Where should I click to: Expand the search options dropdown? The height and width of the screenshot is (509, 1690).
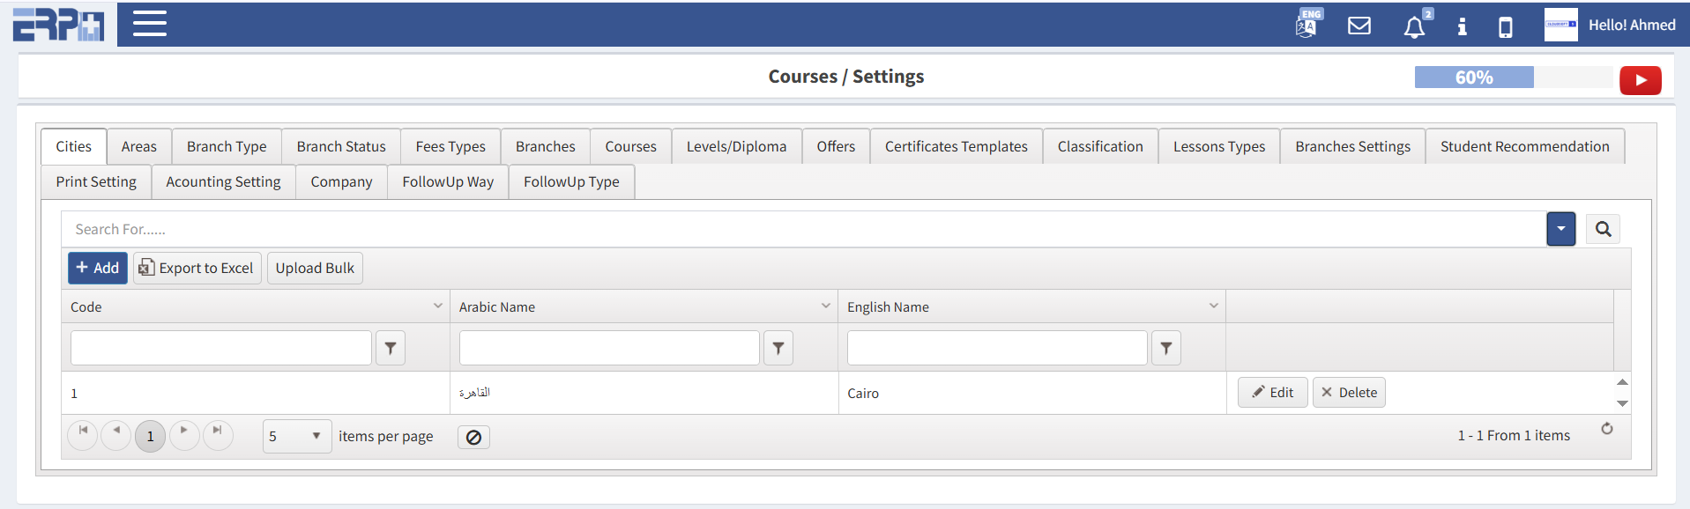(x=1560, y=229)
